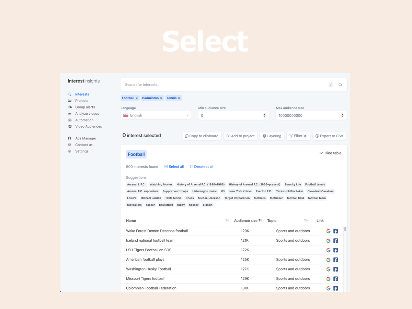Click the Min audience size input
Image resolution: width=412 pixels, height=309 pixels.
click(233, 115)
